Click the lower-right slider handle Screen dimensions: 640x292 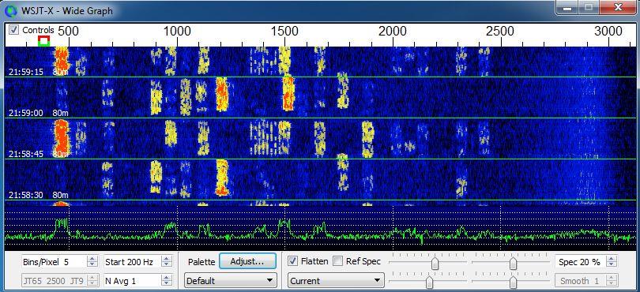point(513,282)
